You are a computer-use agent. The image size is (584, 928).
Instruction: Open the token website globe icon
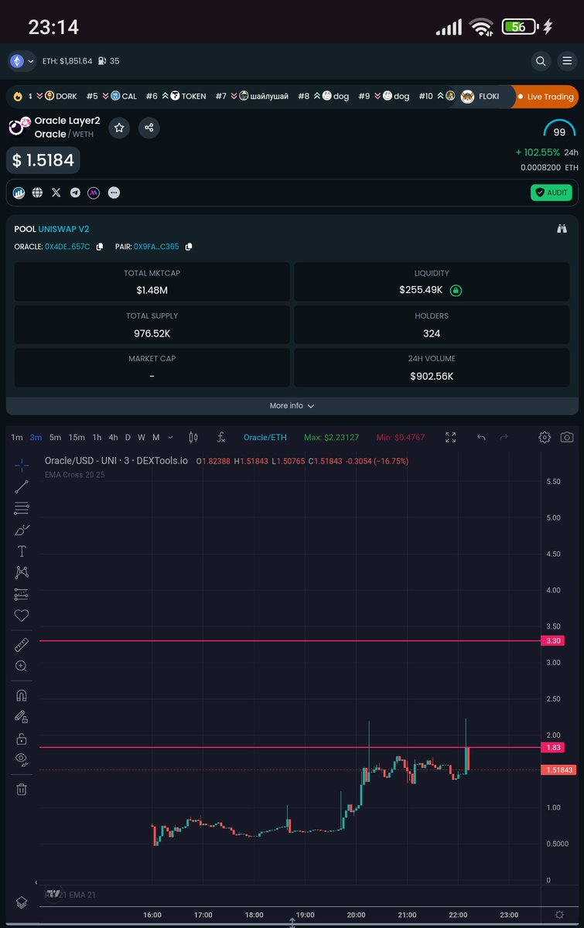pos(37,193)
